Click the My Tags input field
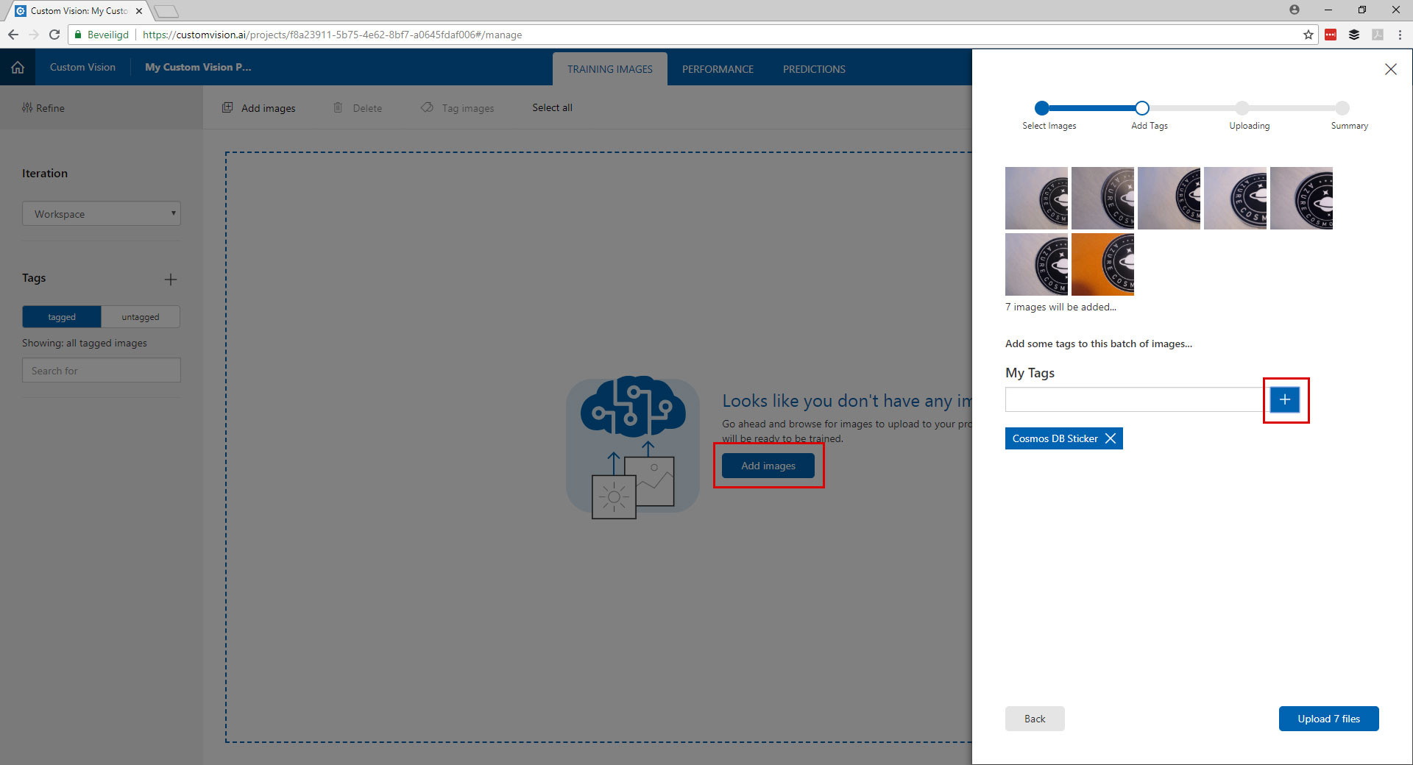This screenshot has height=765, width=1413. click(x=1134, y=399)
